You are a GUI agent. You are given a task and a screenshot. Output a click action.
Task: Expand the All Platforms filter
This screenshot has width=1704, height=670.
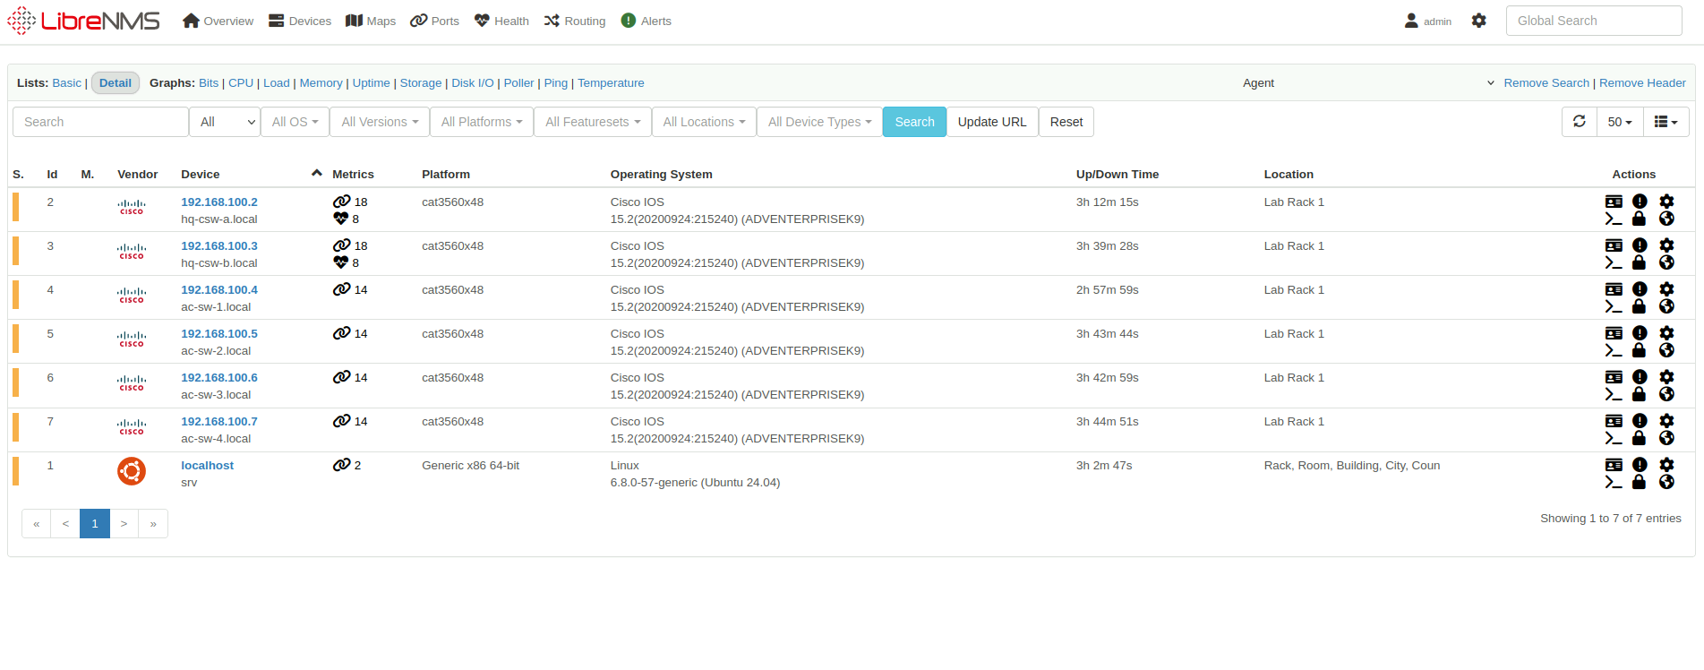pyautogui.click(x=482, y=122)
